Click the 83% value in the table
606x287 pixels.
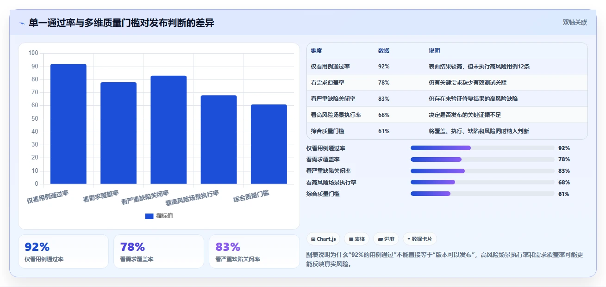[x=384, y=99]
